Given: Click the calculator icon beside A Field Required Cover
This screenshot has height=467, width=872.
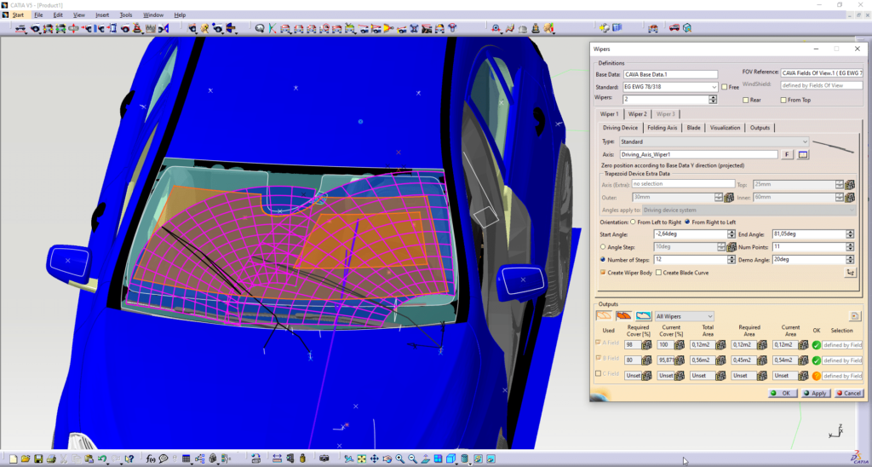Looking at the screenshot, I should 647,345.
